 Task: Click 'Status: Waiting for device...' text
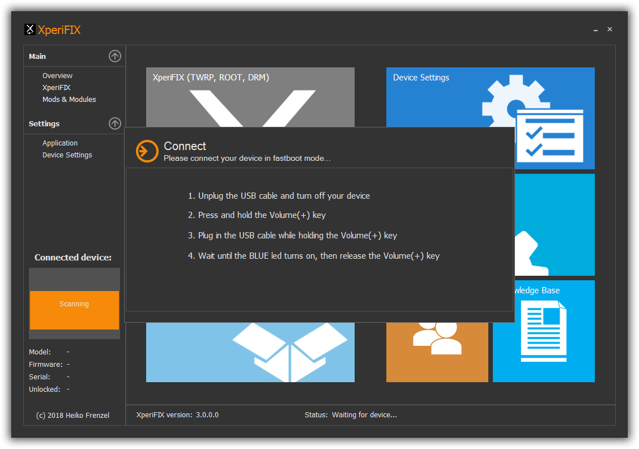351,415
